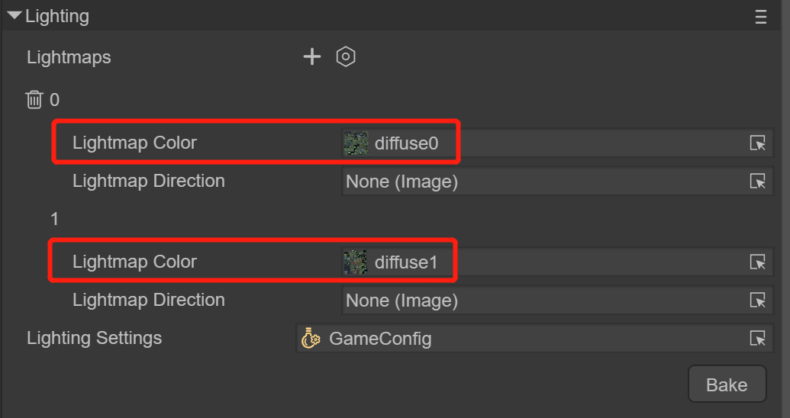
Task: Open asset picker for diffuse0 Lightmap Color
Action: point(757,143)
